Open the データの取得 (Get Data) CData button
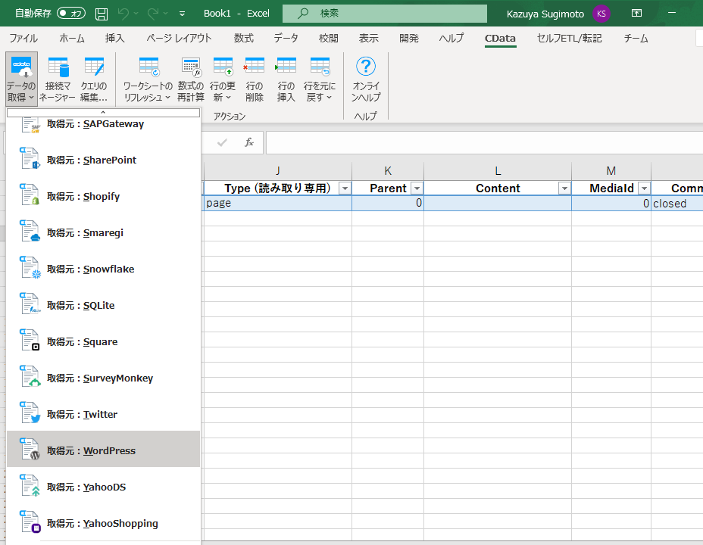703x545 pixels. [21, 79]
